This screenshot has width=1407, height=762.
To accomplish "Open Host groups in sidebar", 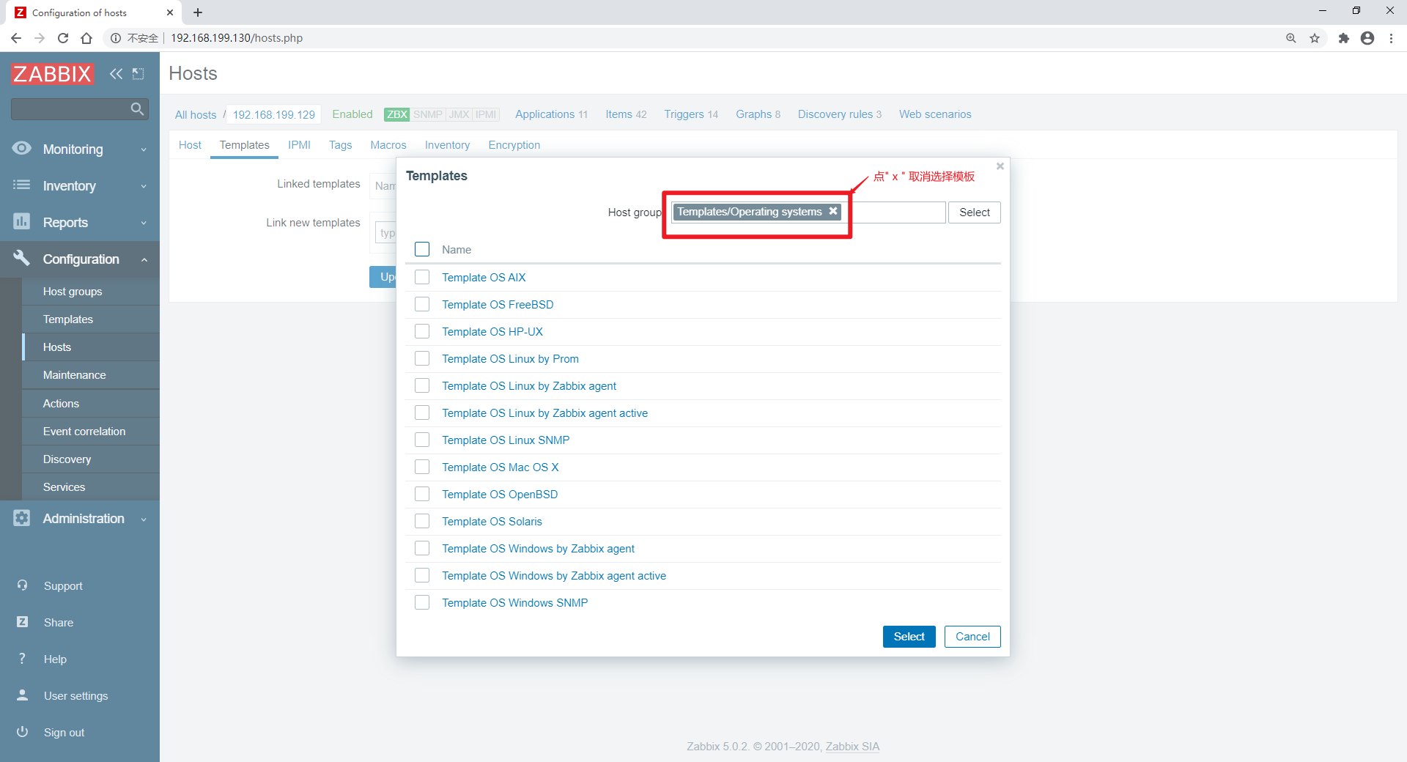I will coord(73,291).
